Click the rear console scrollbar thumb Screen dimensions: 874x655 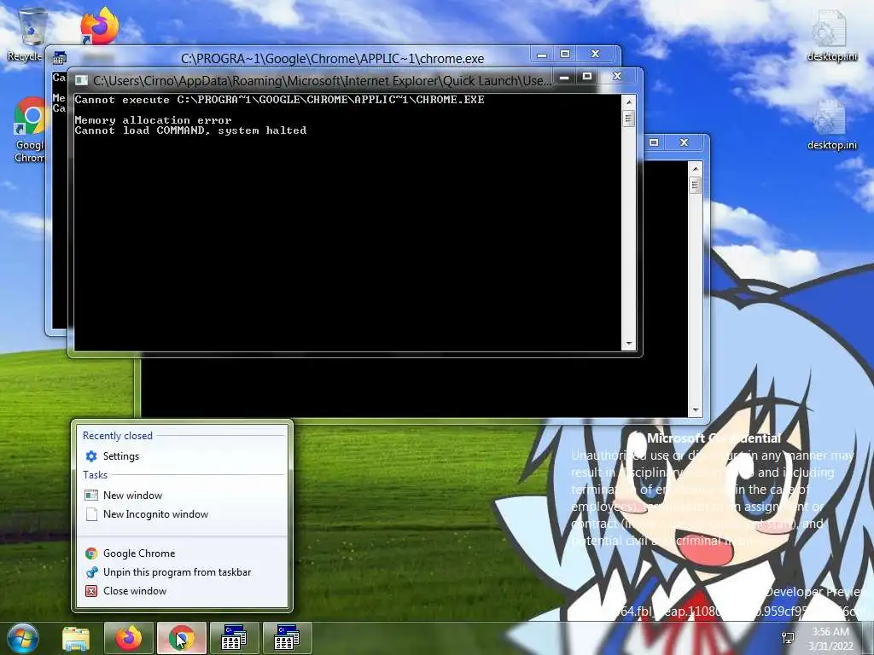tap(695, 185)
